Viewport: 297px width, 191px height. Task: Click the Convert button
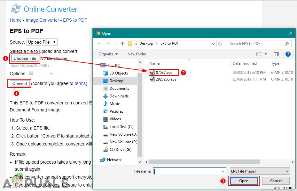(19, 83)
